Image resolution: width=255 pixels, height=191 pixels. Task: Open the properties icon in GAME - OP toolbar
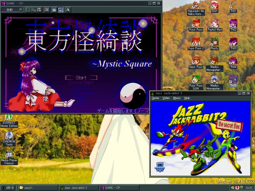coord(54,10)
